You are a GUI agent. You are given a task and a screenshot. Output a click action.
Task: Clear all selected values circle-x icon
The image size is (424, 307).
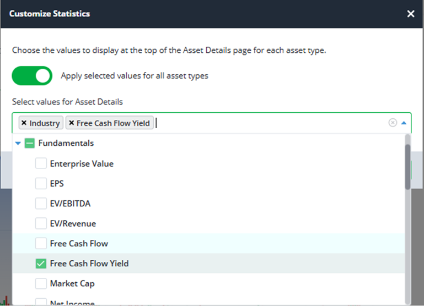pyautogui.click(x=393, y=123)
